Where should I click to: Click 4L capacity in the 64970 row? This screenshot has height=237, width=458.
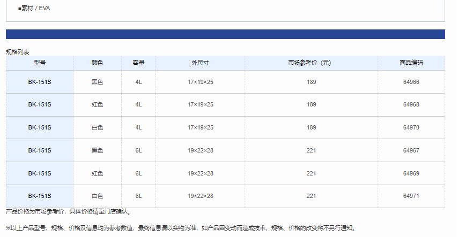pyautogui.click(x=138, y=127)
